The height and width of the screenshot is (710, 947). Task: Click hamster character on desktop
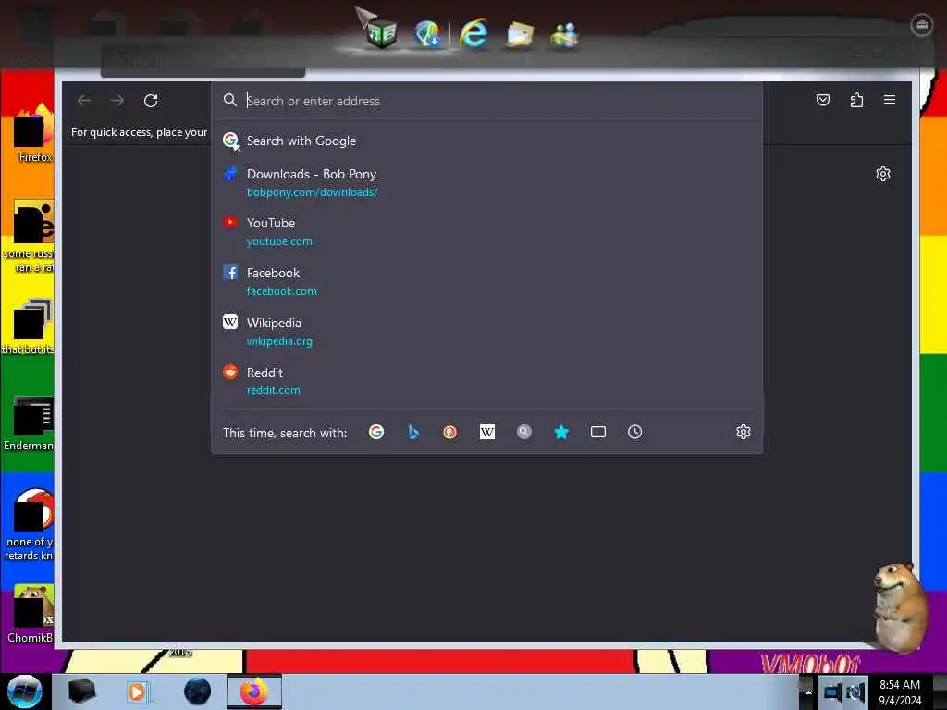pyautogui.click(x=899, y=606)
